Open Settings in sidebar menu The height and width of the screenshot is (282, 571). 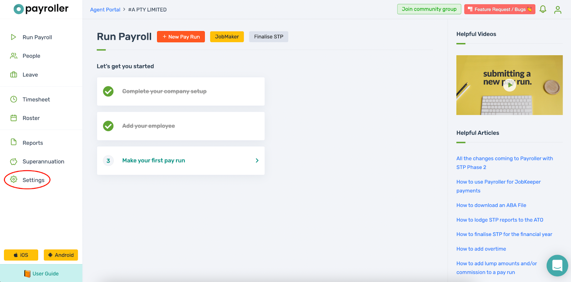34,180
